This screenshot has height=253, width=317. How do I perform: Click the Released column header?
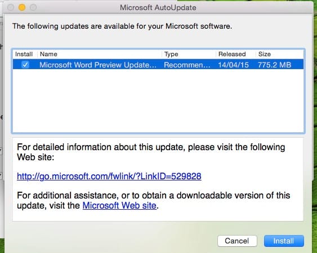236,54
